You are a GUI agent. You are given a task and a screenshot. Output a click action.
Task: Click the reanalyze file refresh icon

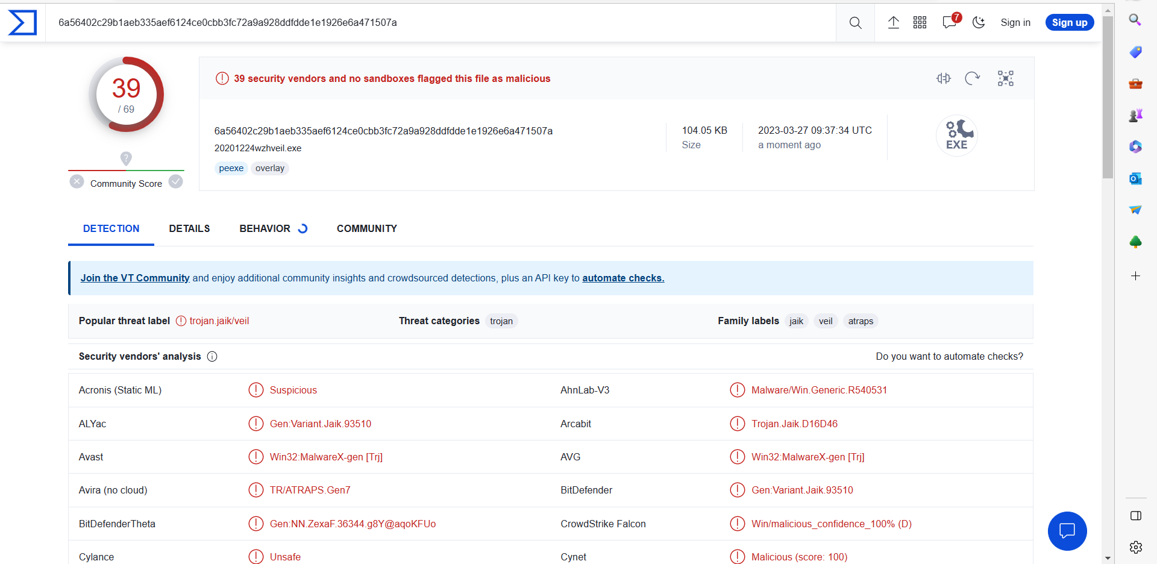[x=972, y=78]
